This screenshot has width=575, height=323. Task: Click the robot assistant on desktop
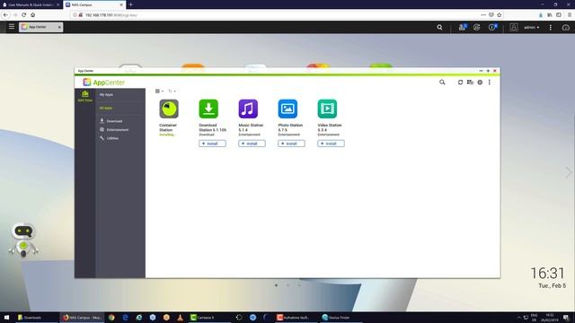click(x=23, y=240)
